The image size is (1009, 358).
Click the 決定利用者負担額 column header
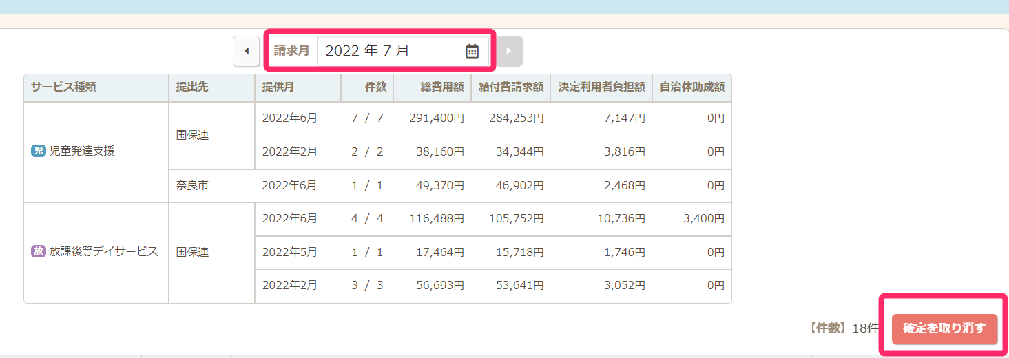pos(601,87)
